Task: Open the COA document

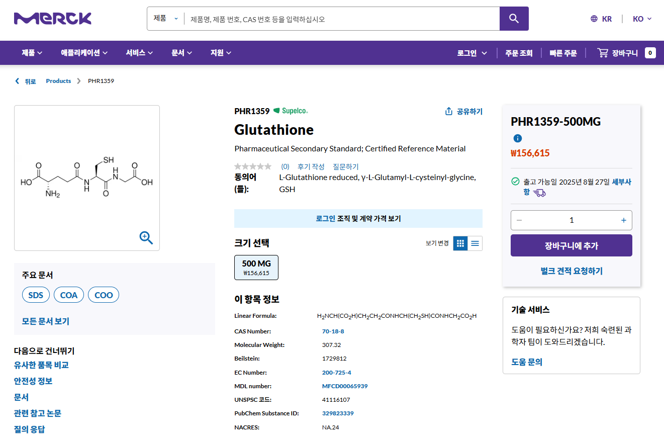Action: [x=69, y=295]
